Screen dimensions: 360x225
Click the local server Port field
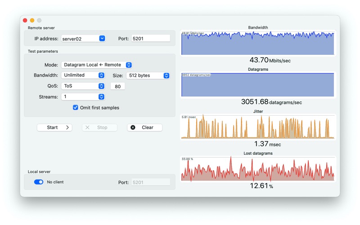tap(151, 182)
